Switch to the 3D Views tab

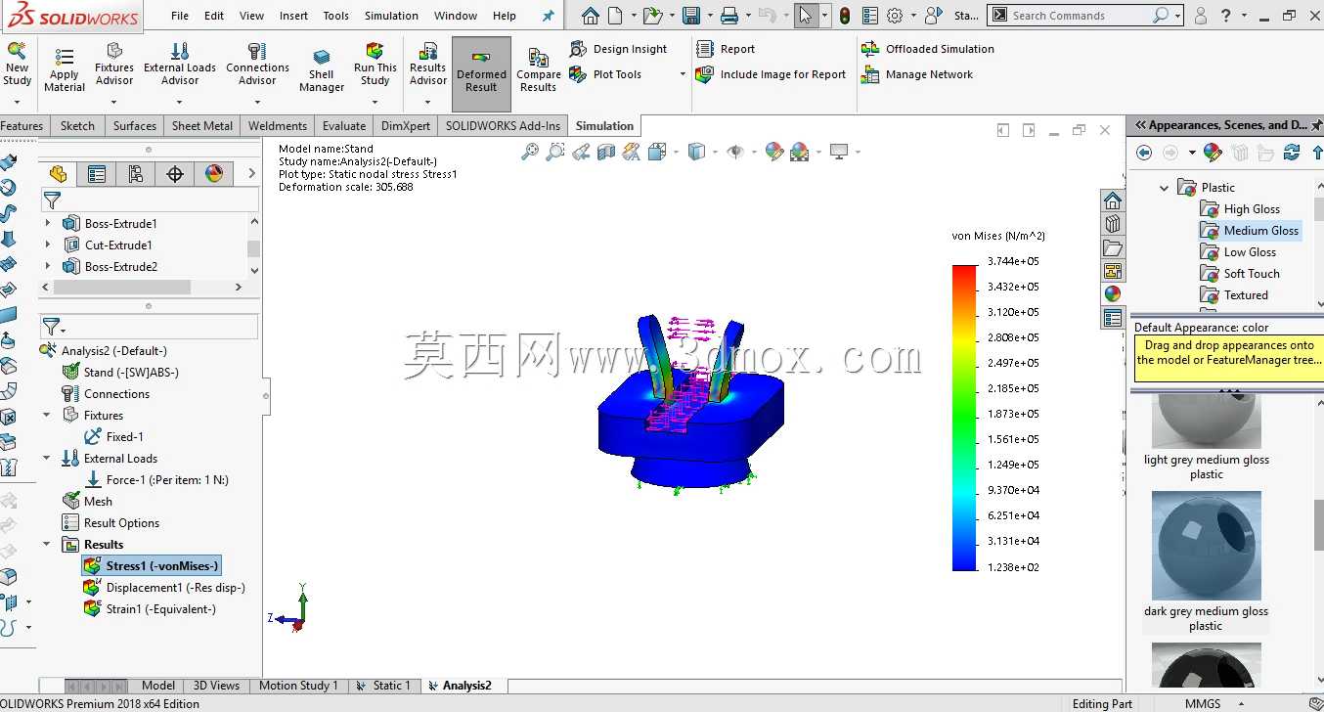coord(216,686)
